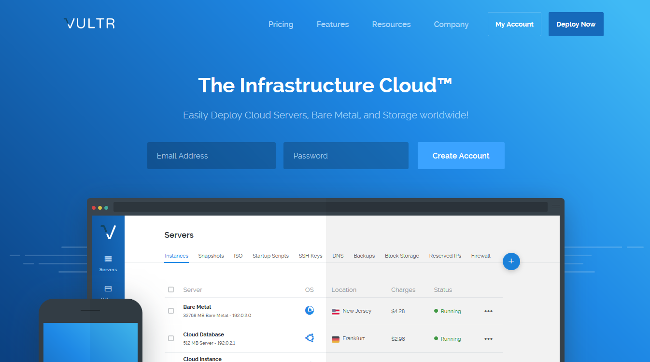Image resolution: width=650 pixels, height=362 pixels.
Task: Click the Frankfurt location text
Action: pyautogui.click(x=353, y=338)
